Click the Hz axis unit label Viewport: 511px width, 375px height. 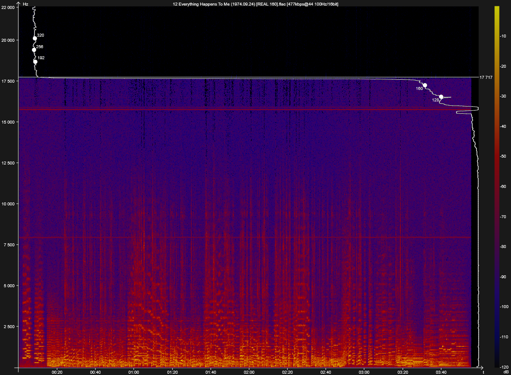[x=26, y=3]
